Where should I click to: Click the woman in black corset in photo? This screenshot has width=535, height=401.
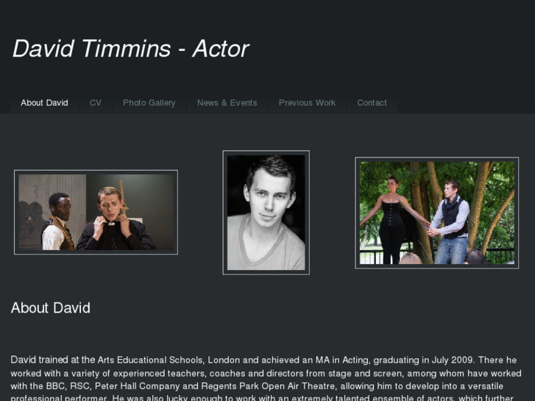pos(392,220)
